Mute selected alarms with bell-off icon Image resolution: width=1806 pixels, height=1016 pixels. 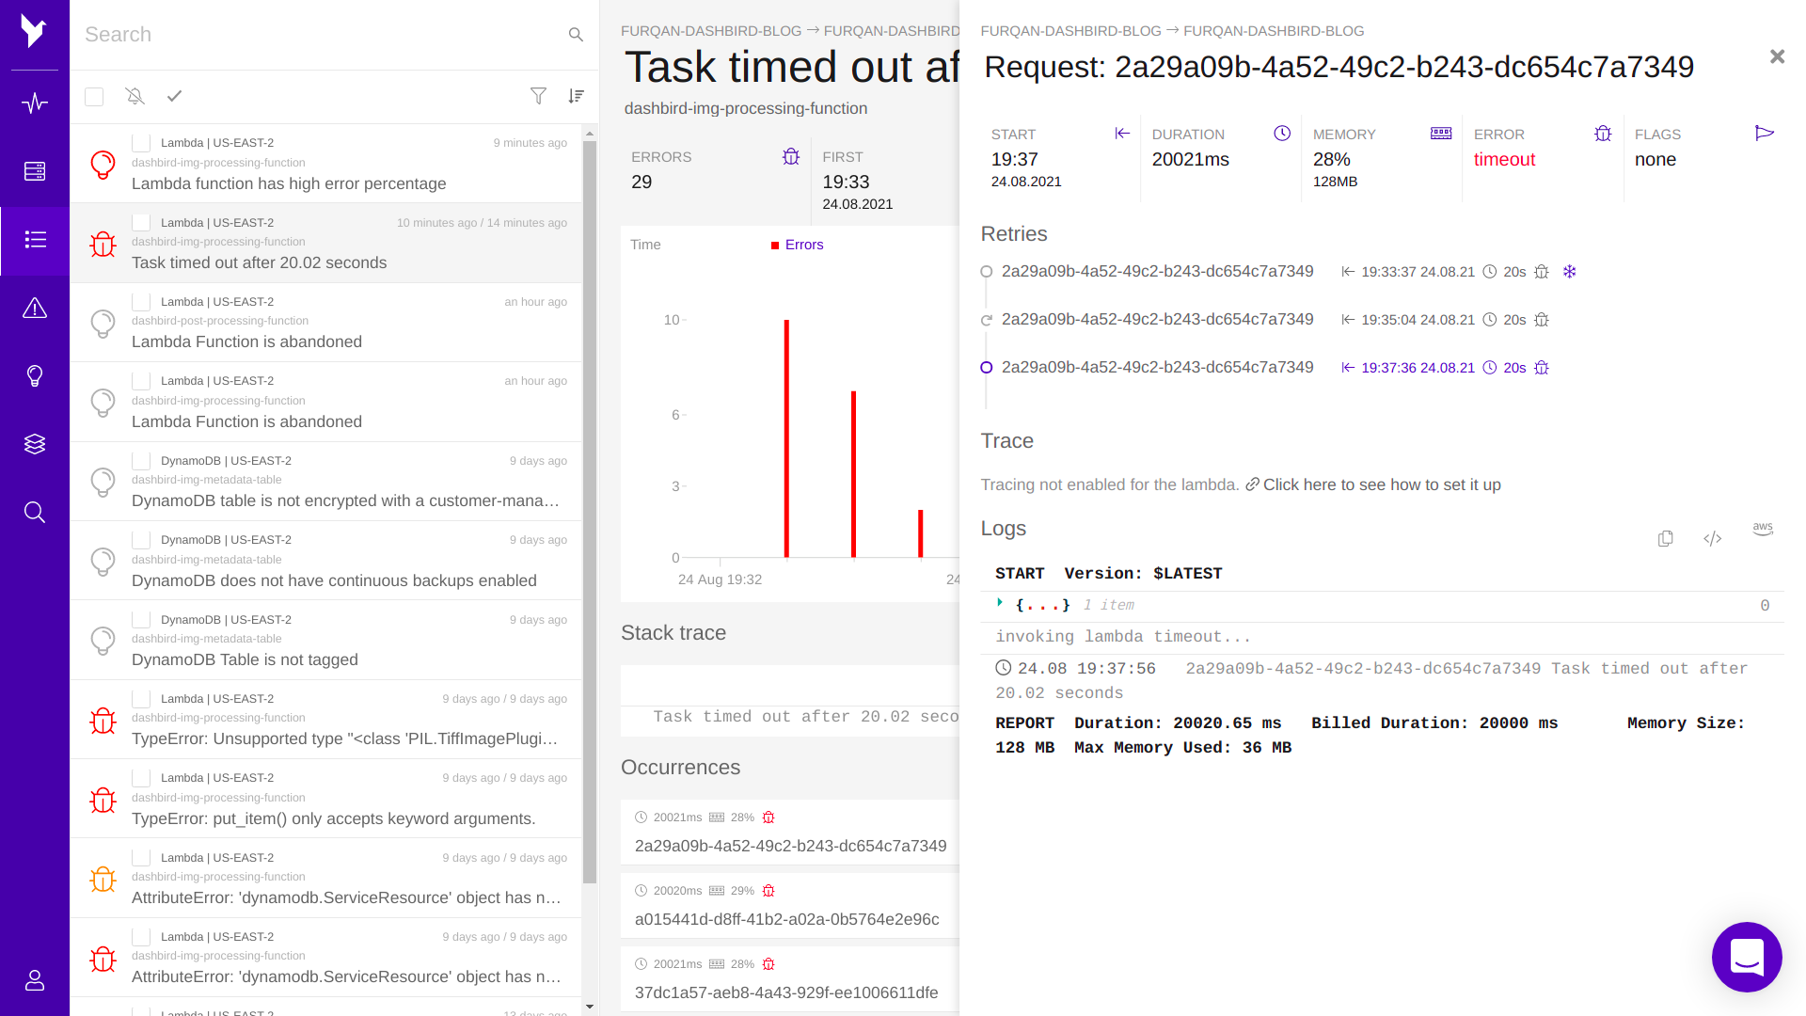135,96
